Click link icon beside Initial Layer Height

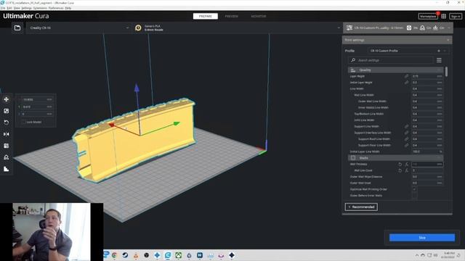(x=407, y=82)
